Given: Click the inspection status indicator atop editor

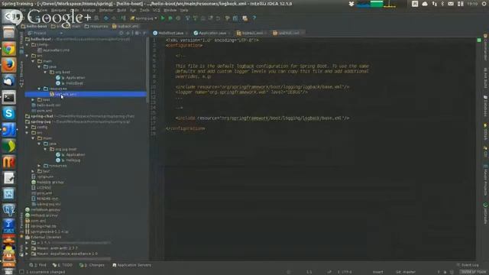Looking at the screenshot, I should click(479, 40).
